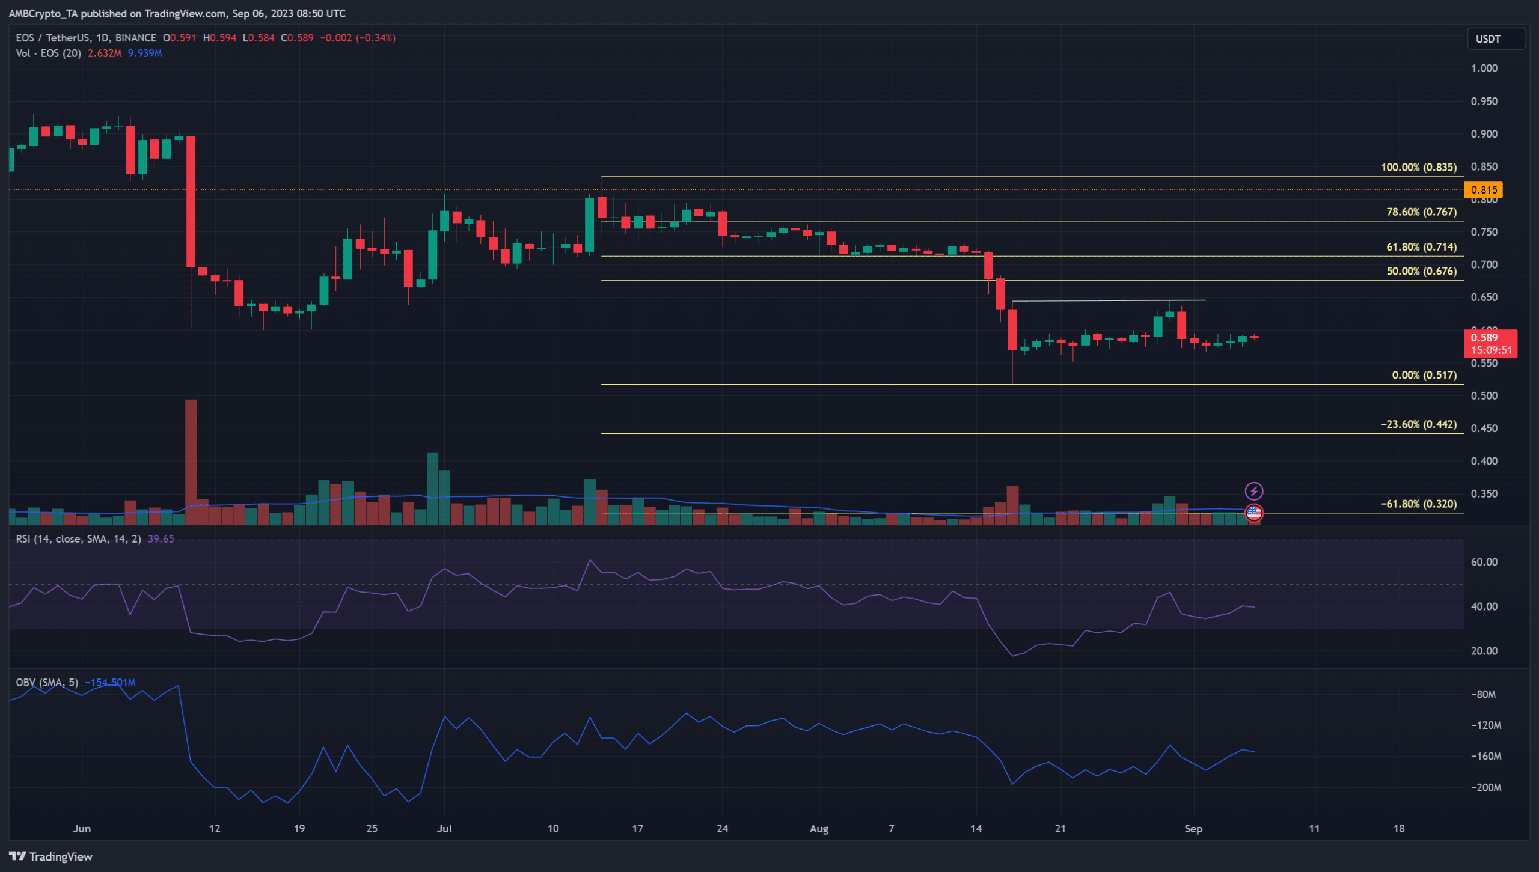Image resolution: width=1539 pixels, height=872 pixels.
Task: Click the -200M OBV axis value
Action: pyautogui.click(x=1486, y=788)
